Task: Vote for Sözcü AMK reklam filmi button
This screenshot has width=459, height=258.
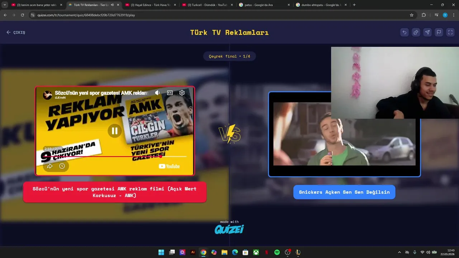Action: (x=115, y=192)
